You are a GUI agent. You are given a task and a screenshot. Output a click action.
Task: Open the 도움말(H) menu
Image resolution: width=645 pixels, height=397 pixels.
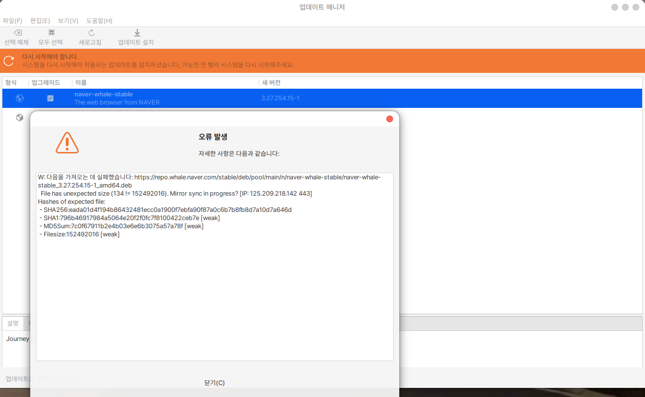pyautogui.click(x=99, y=21)
